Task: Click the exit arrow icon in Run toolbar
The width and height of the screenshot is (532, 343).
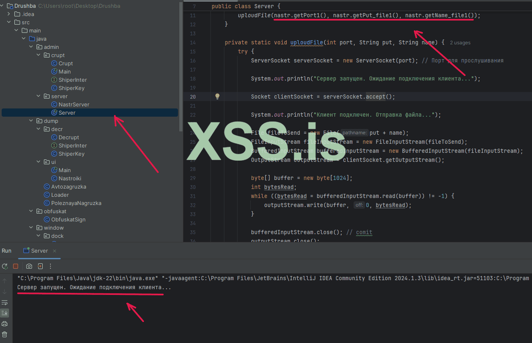Action: coord(40,266)
